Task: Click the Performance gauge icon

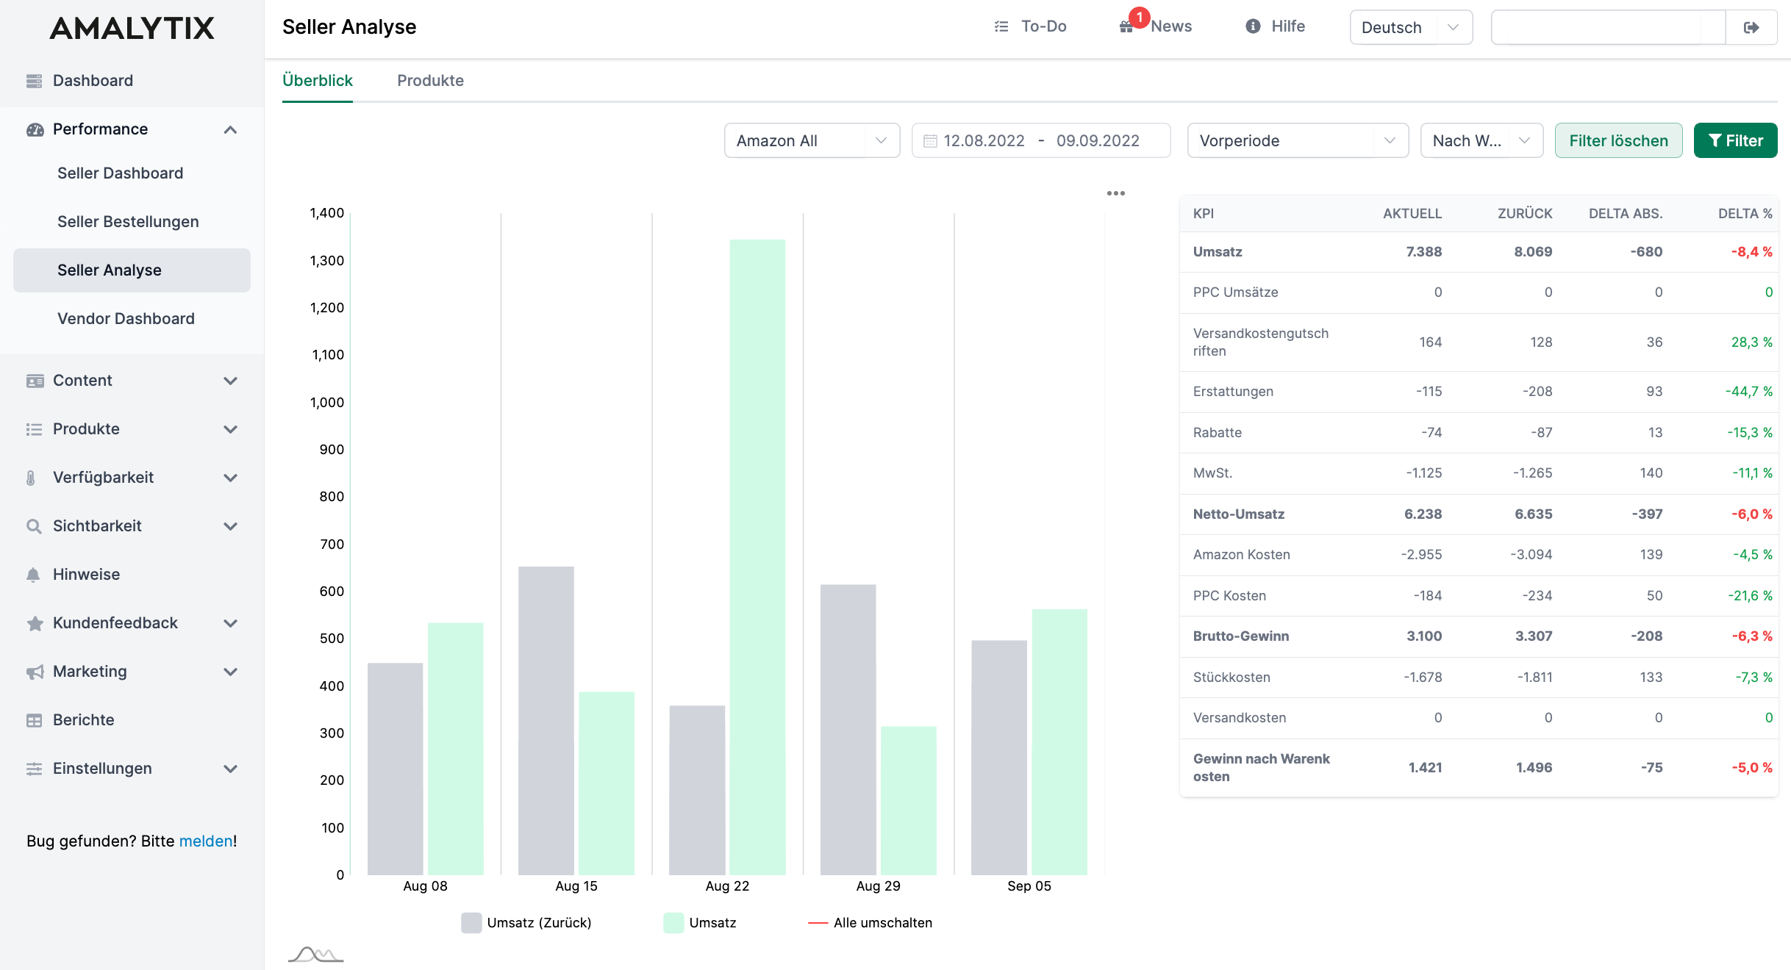Action: coord(35,129)
